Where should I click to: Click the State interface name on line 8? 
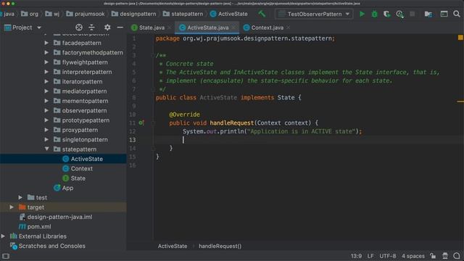click(286, 98)
